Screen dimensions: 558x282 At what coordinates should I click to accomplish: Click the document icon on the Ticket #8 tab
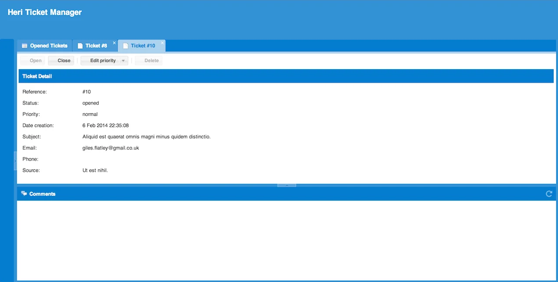click(x=80, y=45)
